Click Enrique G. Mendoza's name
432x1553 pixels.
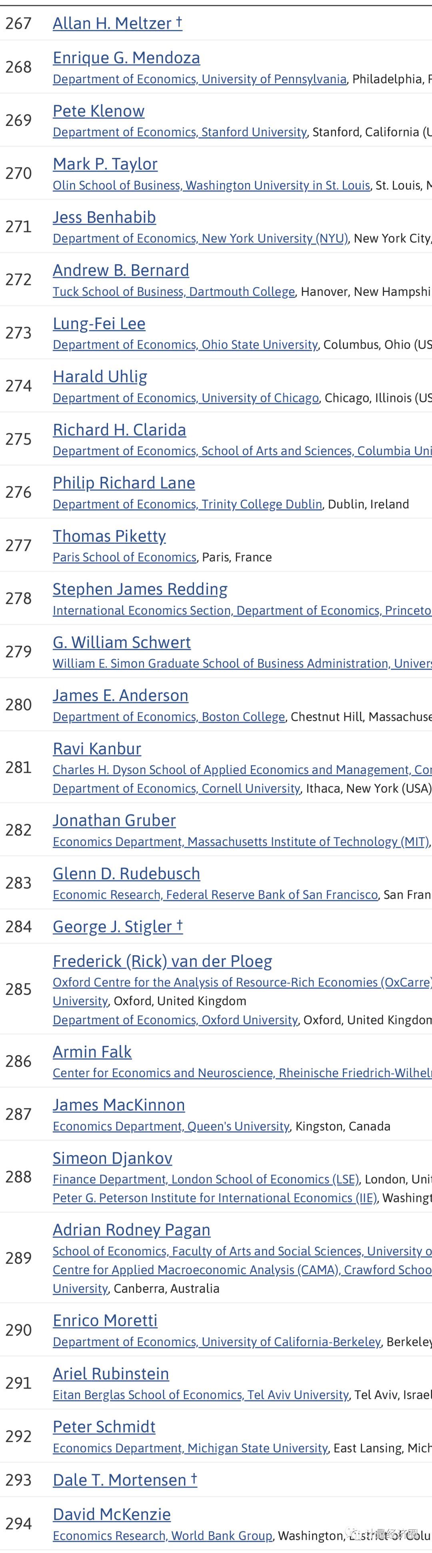point(126,58)
